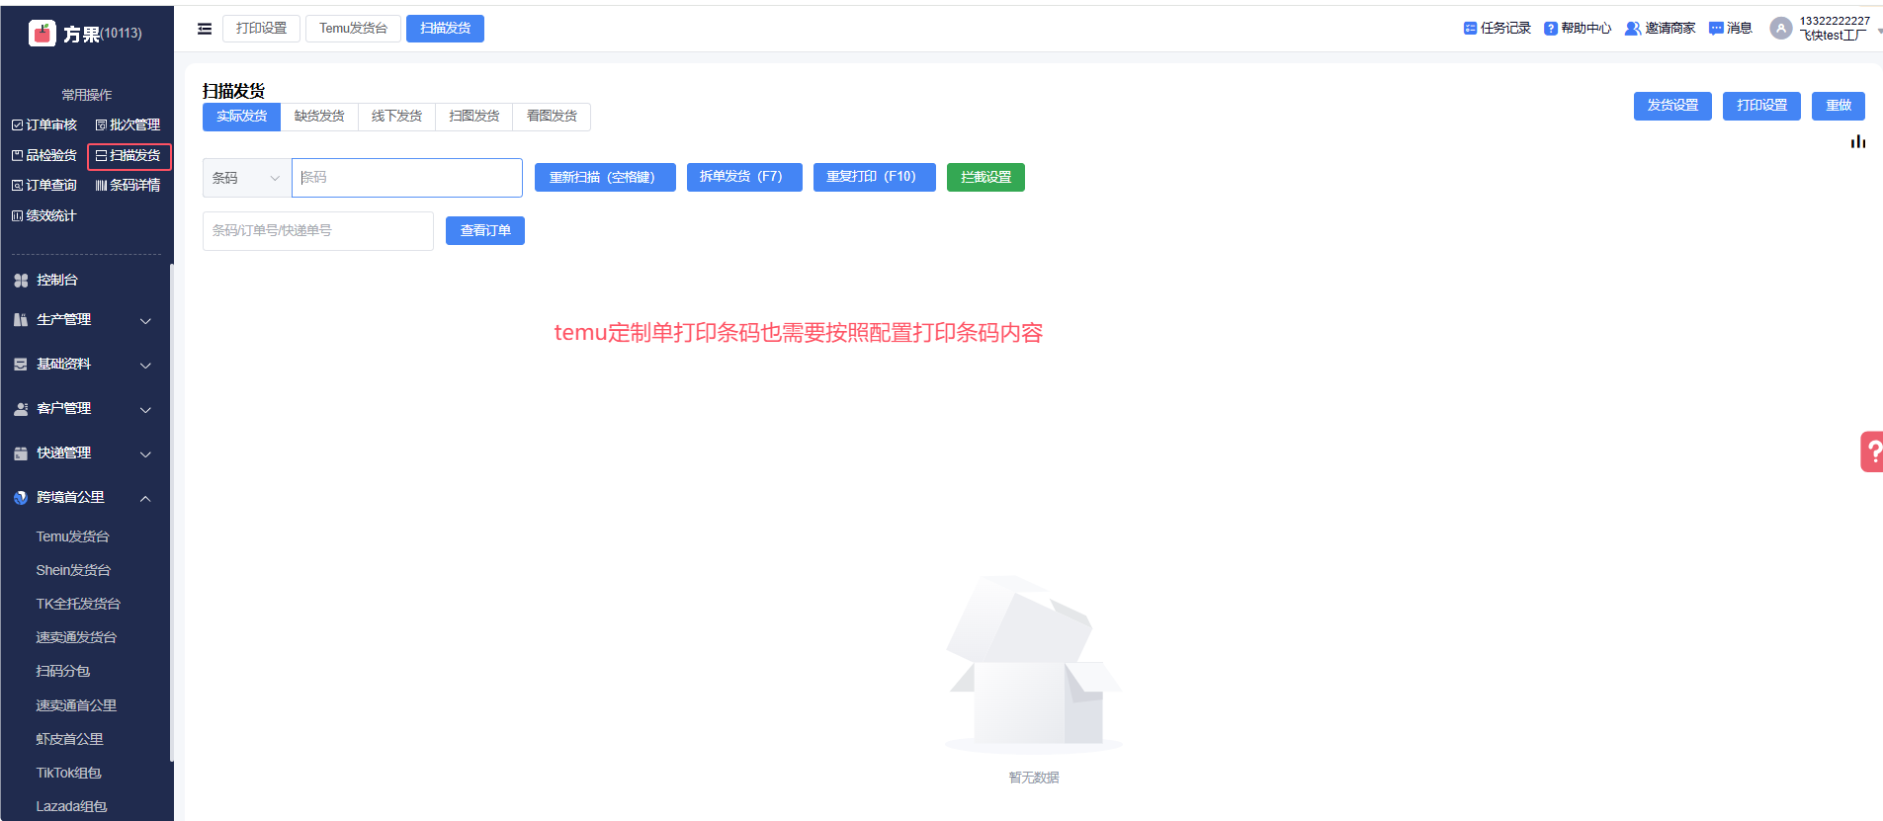This screenshot has width=1883, height=821.
Task: Click the 查看订单 button
Action: tap(485, 231)
